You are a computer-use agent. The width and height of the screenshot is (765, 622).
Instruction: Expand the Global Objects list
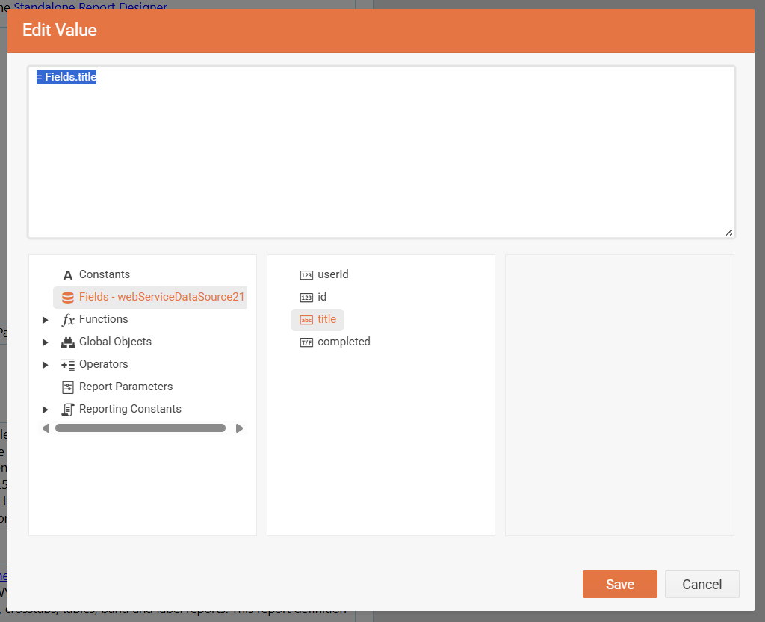[x=46, y=342]
